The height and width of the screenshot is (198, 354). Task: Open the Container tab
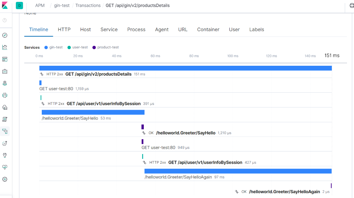208,30
